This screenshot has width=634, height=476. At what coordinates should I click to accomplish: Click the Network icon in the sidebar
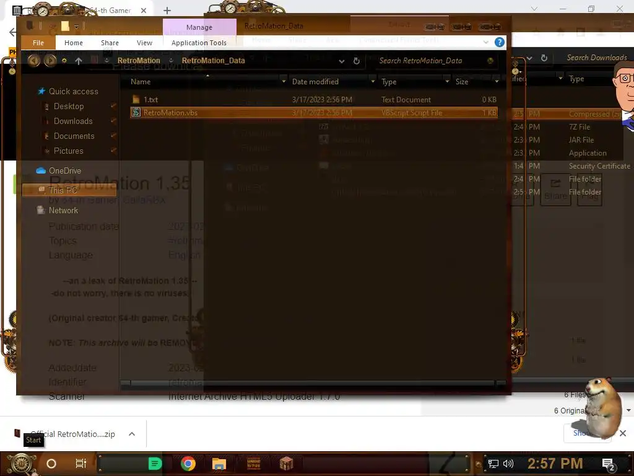40,210
